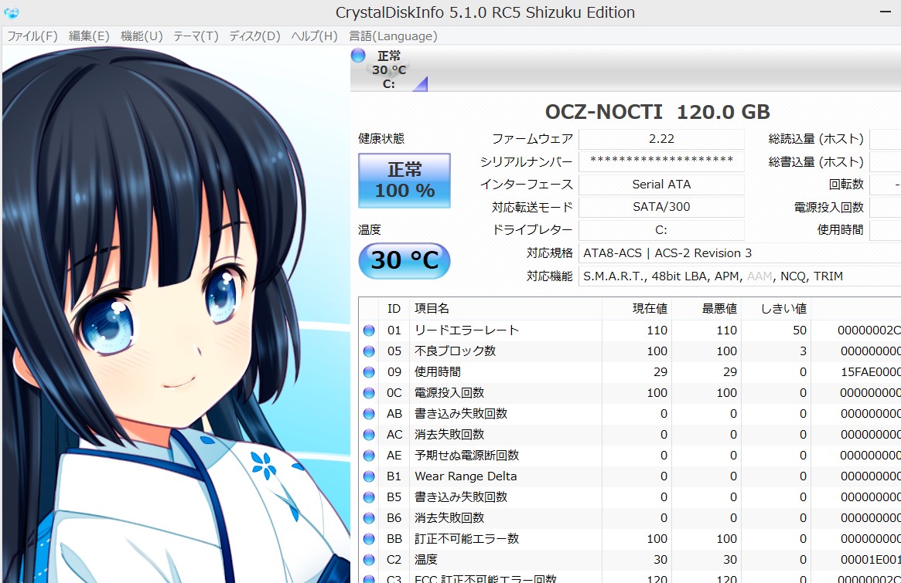Click the 正常 100 % health status button
Viewport: 901px width, 583px height.
404,180
